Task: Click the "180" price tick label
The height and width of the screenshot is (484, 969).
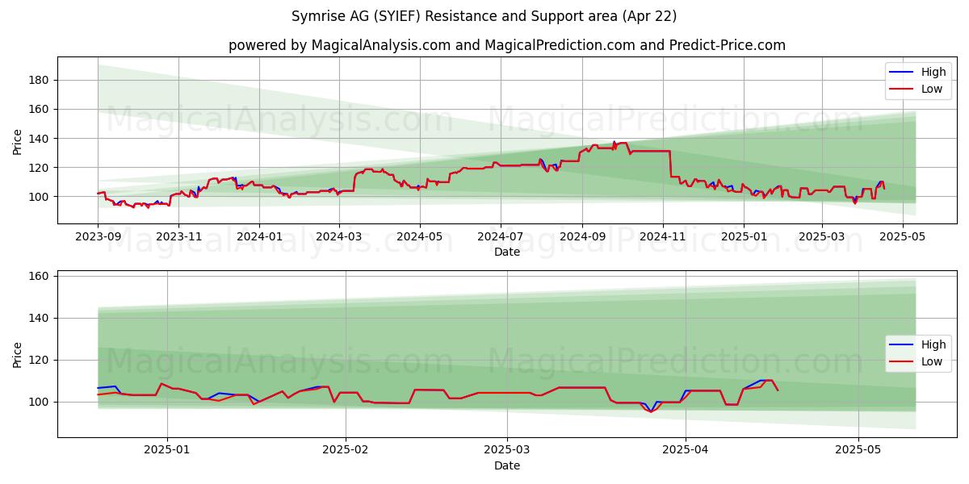Action: click(40, 80)
